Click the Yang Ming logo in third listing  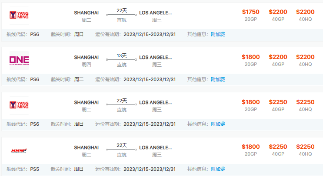pyautogui.click(x=19, y=105)
